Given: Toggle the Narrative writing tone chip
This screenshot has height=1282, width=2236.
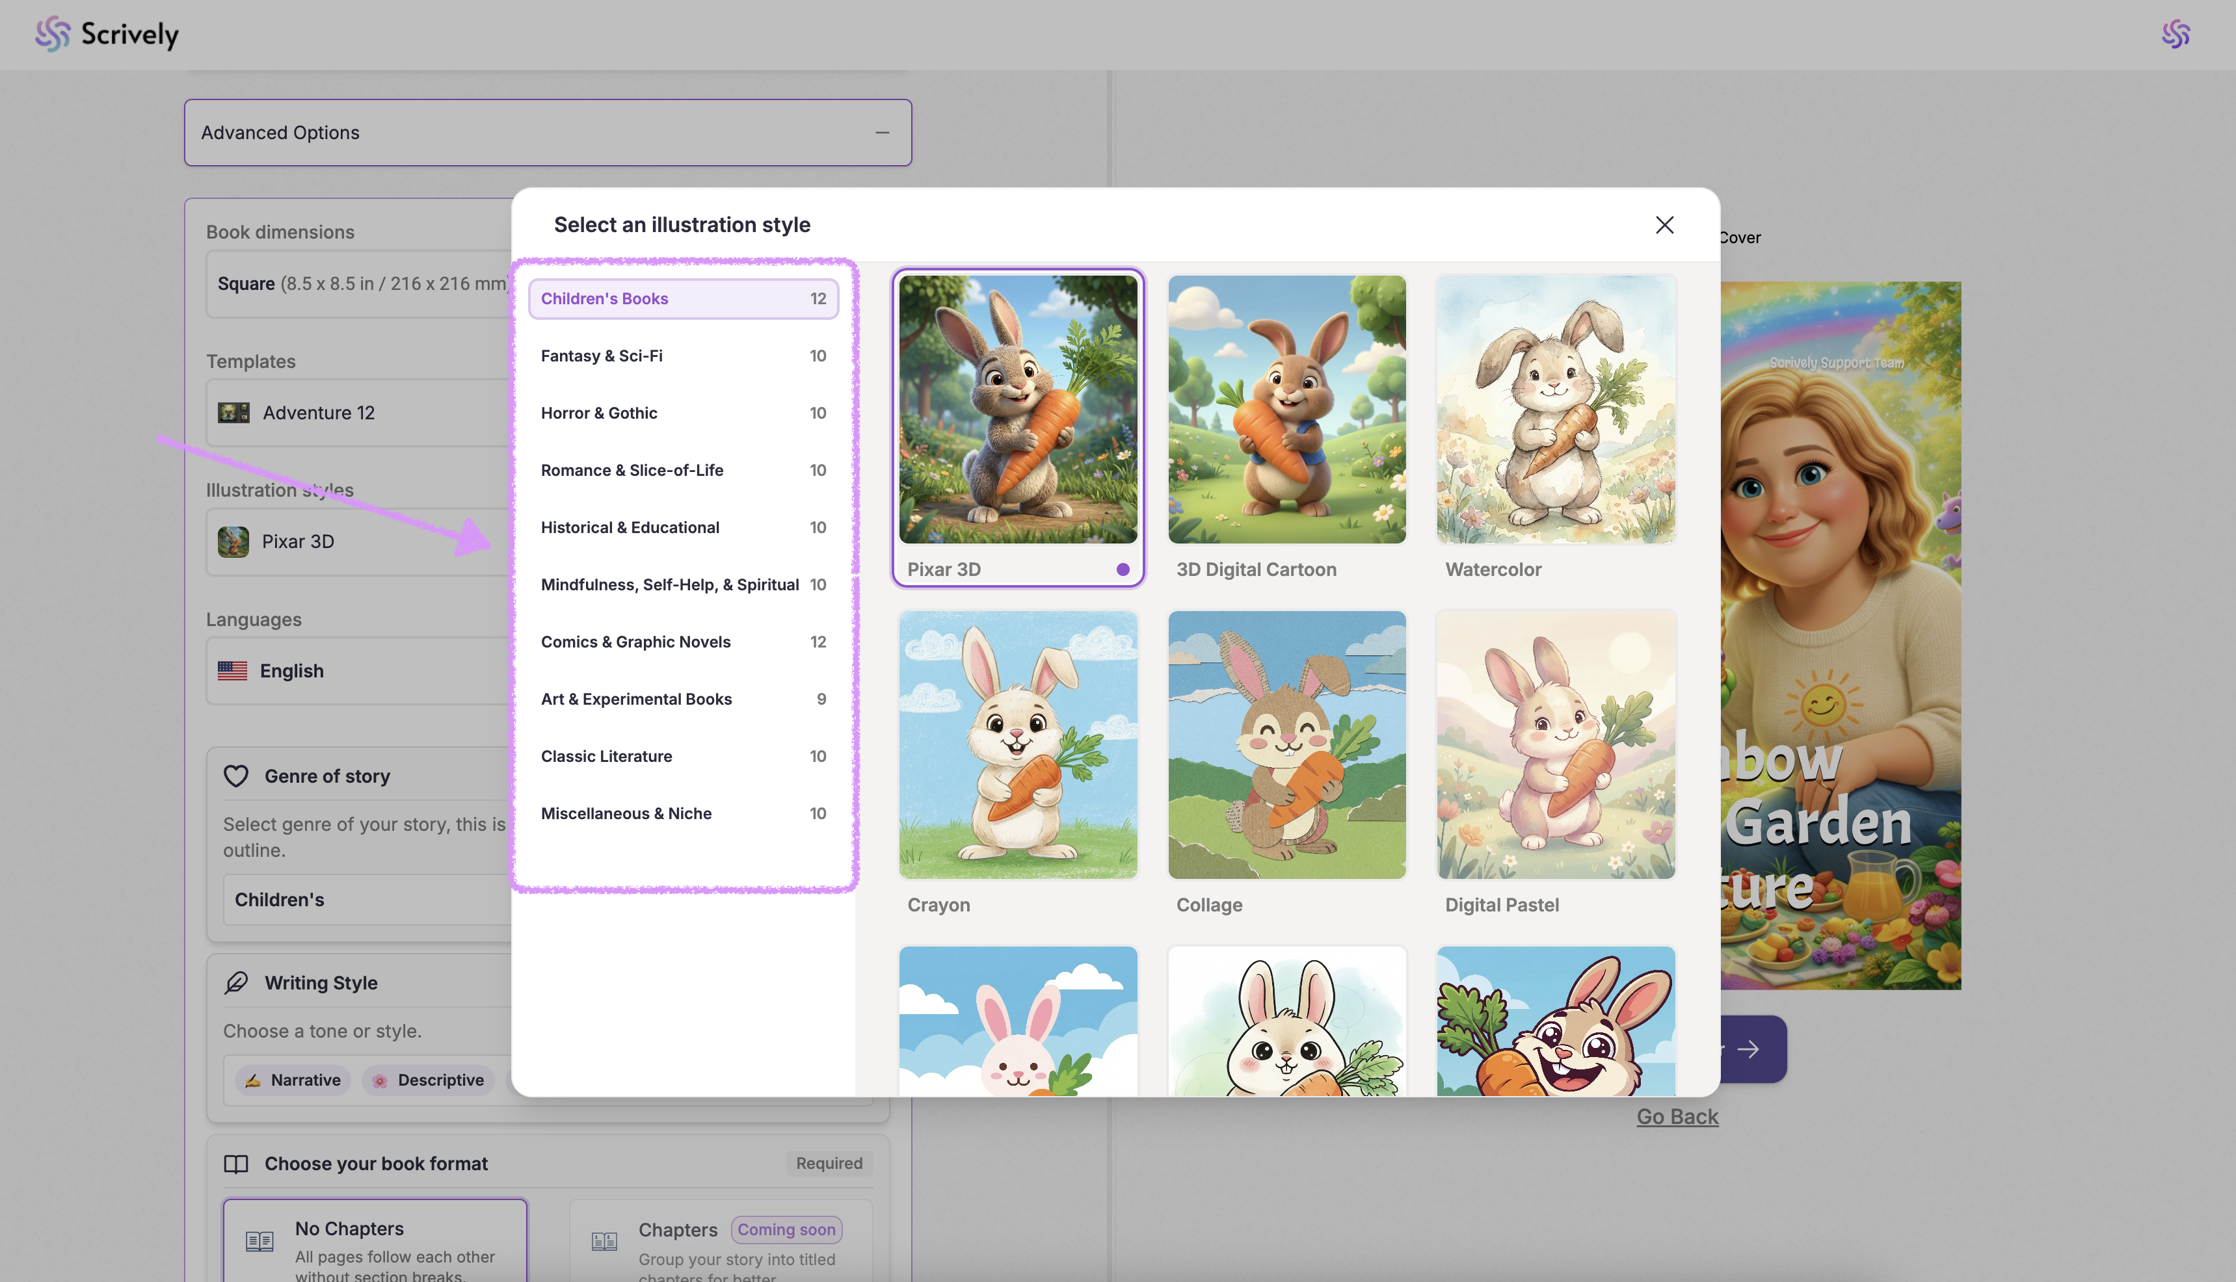Looking at the screenshot, I should [293, 1079].
